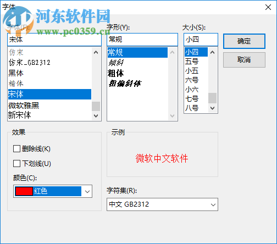Select 黑体 in the font list

(x=49, y=73)
